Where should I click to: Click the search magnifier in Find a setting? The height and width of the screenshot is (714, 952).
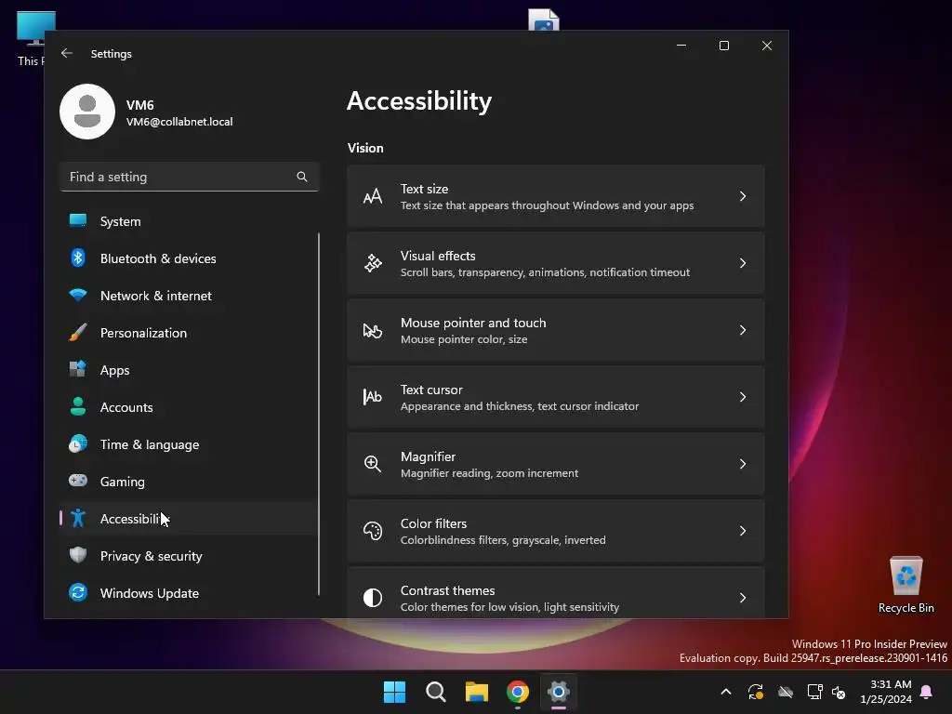[x=302, y=177]
